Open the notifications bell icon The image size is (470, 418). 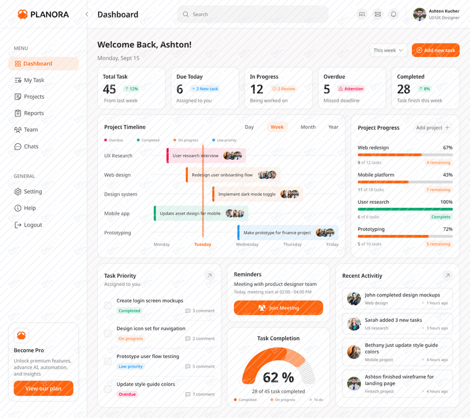tap(394, 14)
